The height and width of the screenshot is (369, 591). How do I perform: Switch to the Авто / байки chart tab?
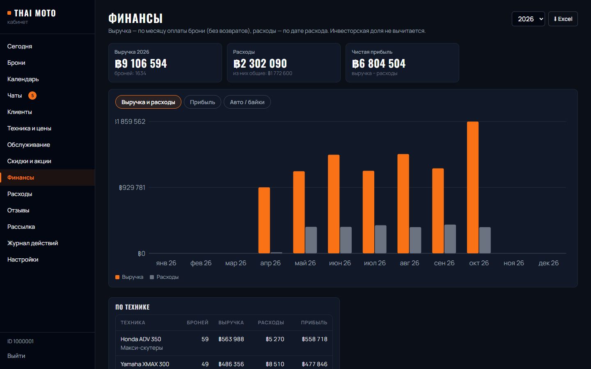tap(247, 102)
